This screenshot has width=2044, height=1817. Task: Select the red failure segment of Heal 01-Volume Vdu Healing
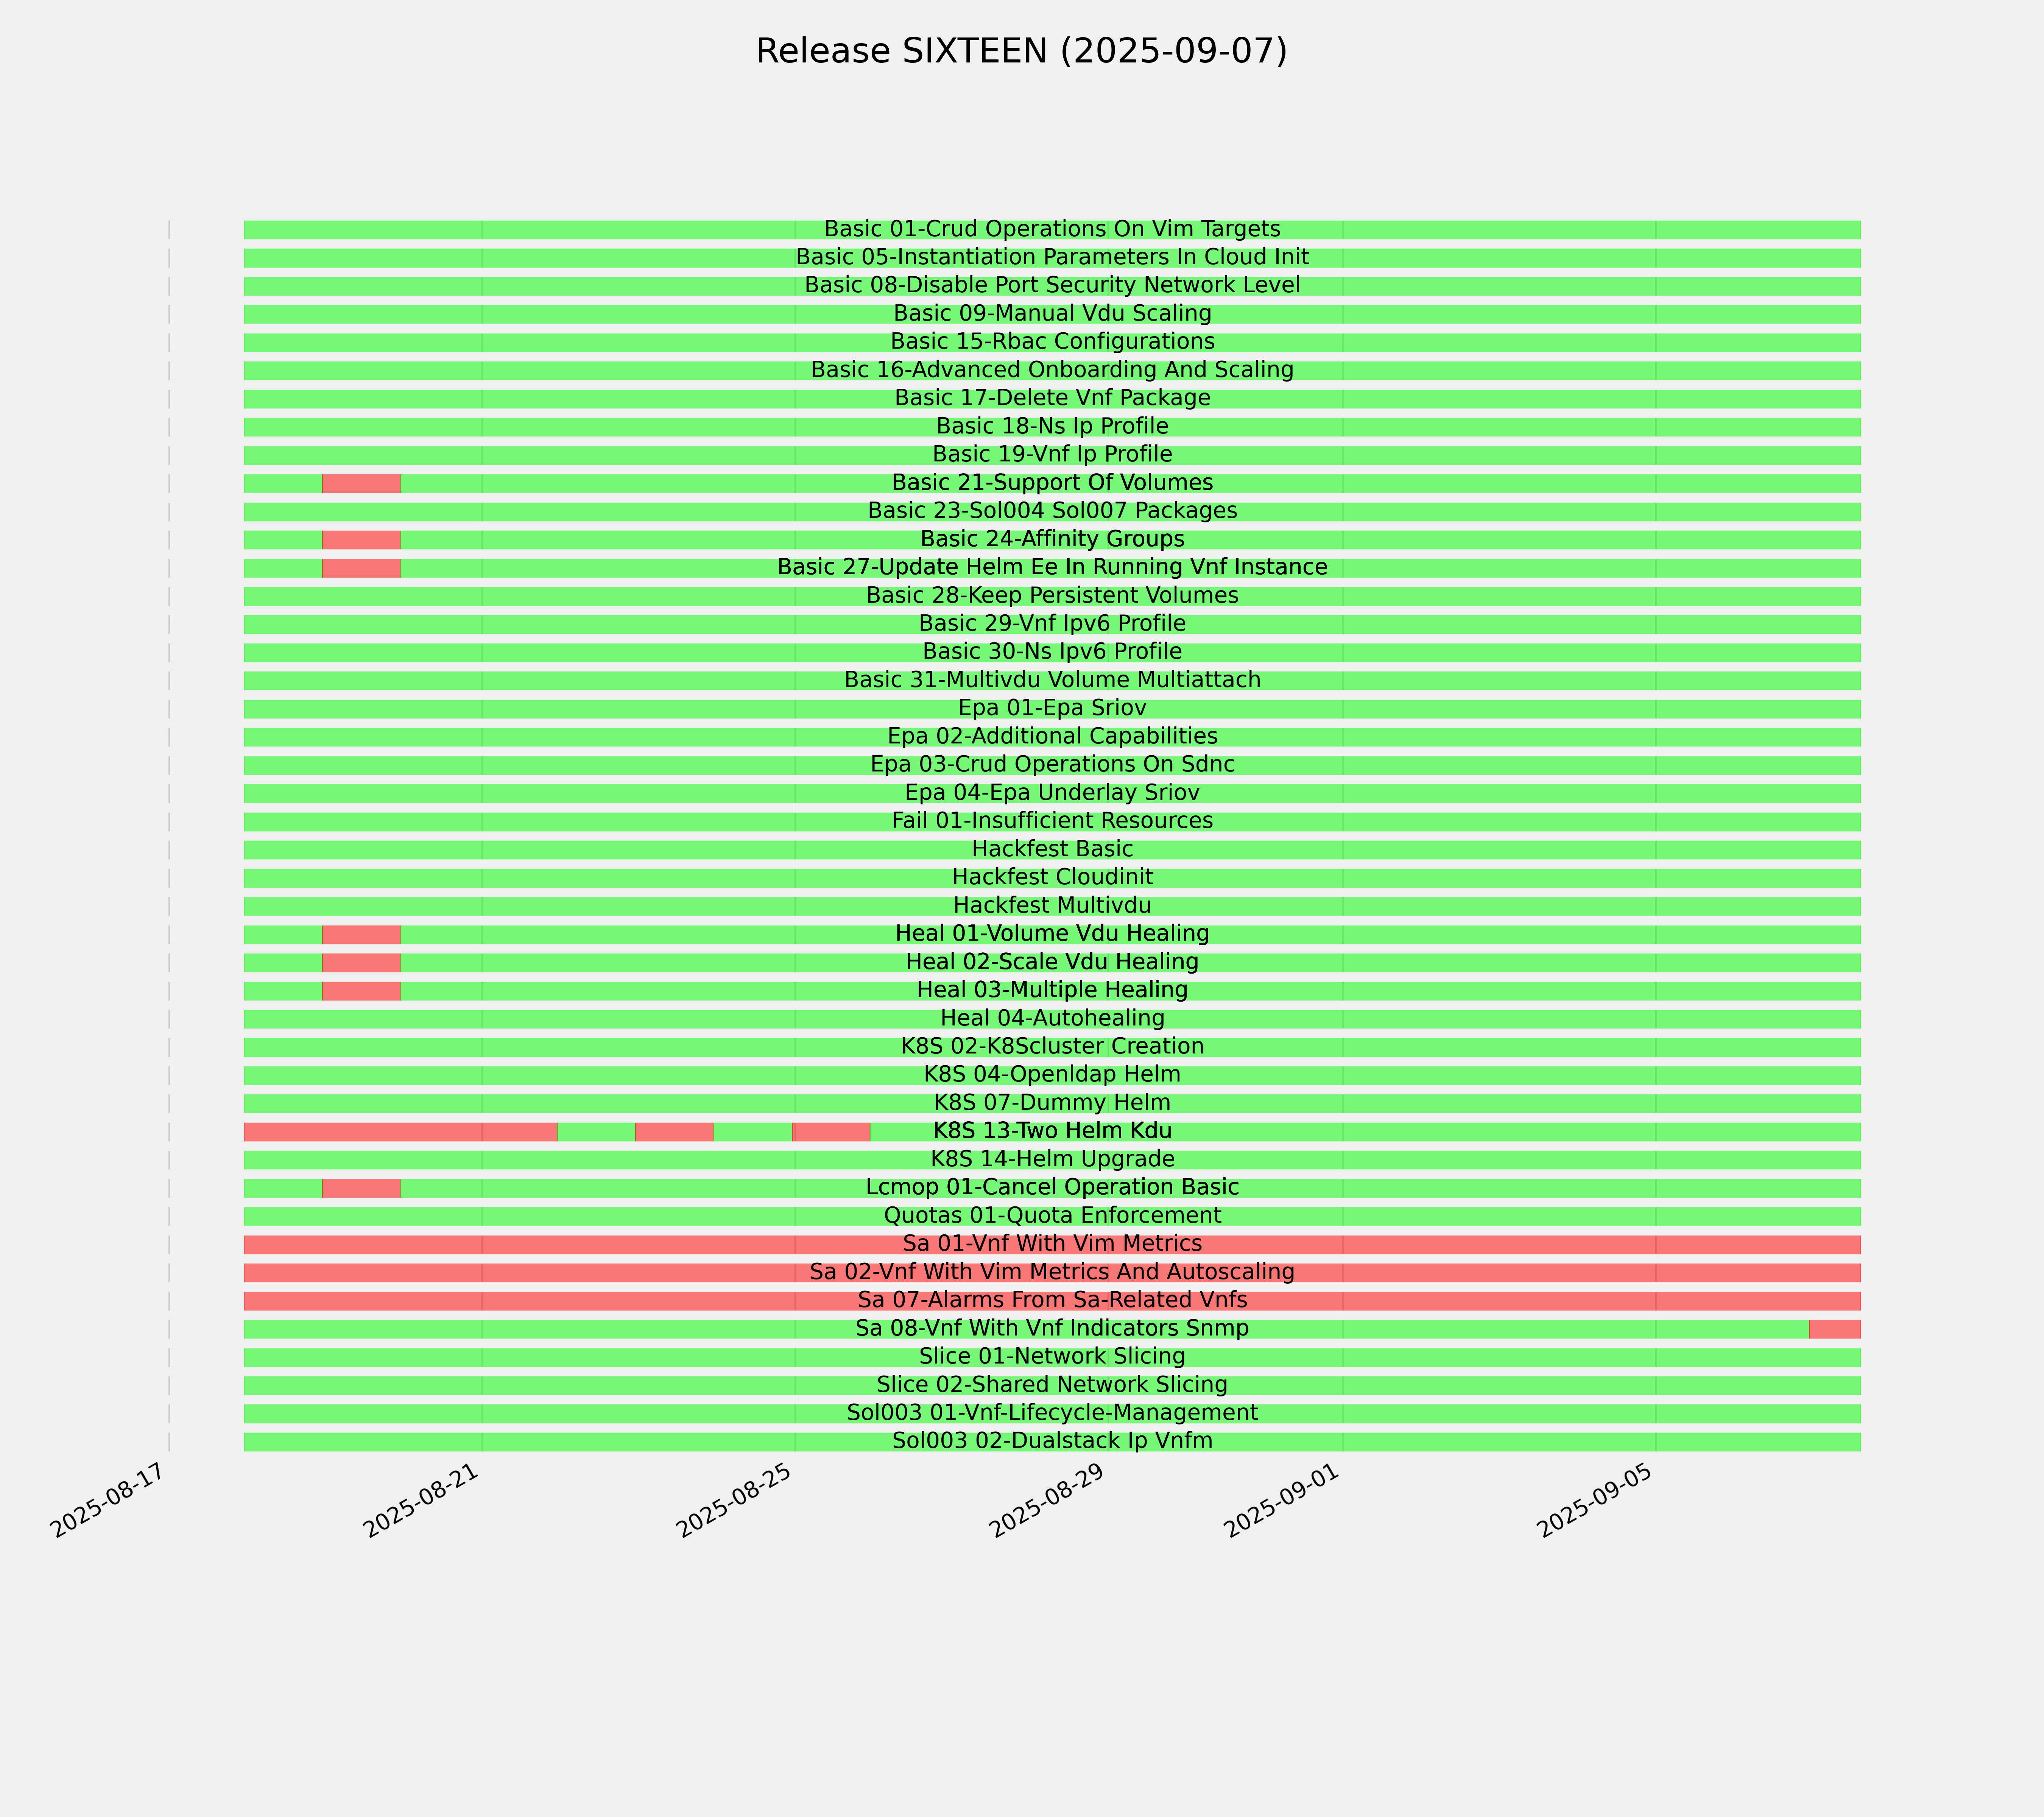[361, 934]
